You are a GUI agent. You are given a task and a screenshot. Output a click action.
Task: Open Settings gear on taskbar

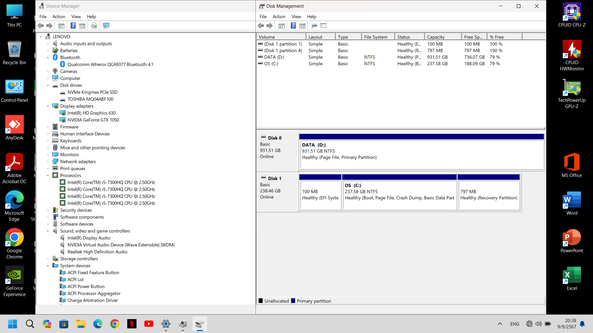coord(166,324)
